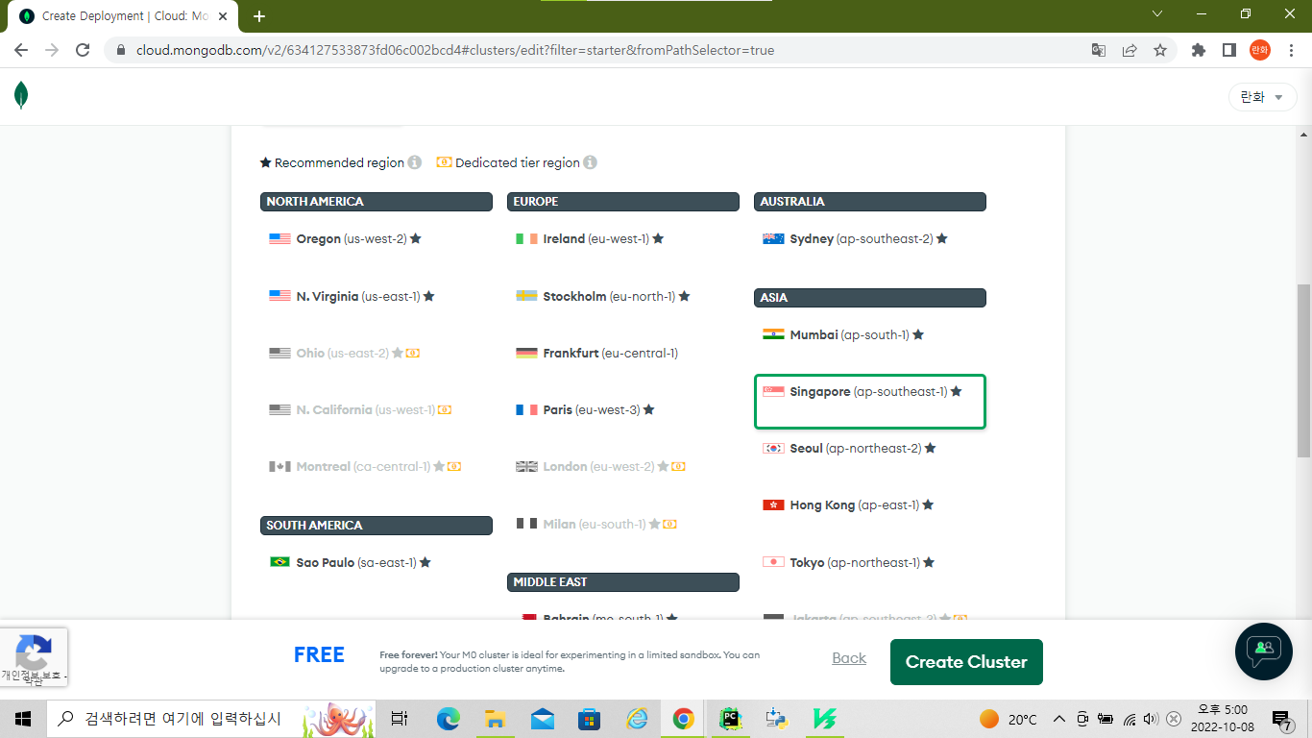Switch to Google Chrome on the taskbar
Viewport: 1312px width, 738px height.
click(683, 718)
